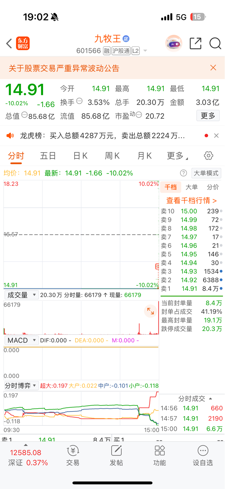Open the 成交量 indicator dropdown
This screenshot has width=225, height=489.
click(x=22, y=295)
